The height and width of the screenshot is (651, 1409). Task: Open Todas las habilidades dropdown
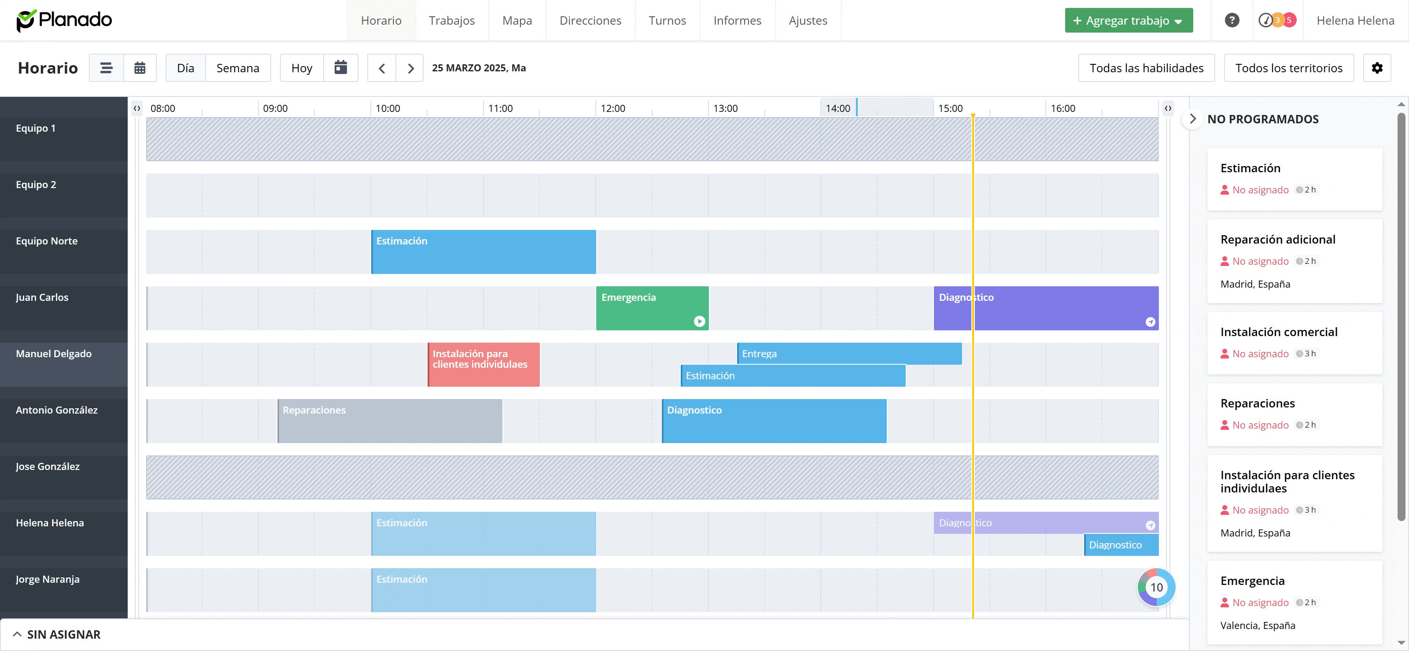click(x=1146, y=68)
